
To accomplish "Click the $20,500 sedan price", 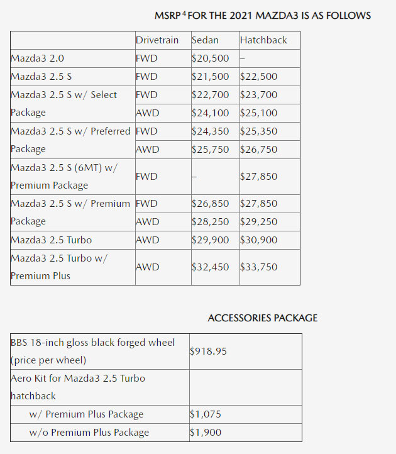I will 210,58.
